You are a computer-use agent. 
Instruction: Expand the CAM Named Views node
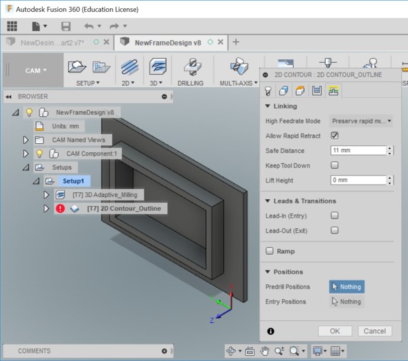tap(26, 140)
